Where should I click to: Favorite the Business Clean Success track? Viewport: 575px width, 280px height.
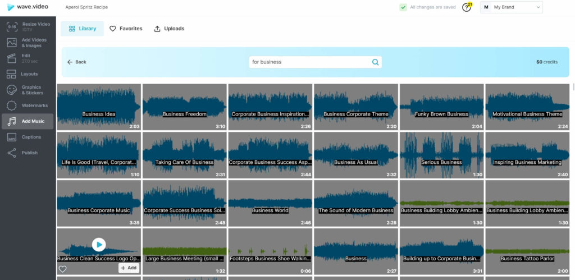pyautogui.click(x=63, y=269)
